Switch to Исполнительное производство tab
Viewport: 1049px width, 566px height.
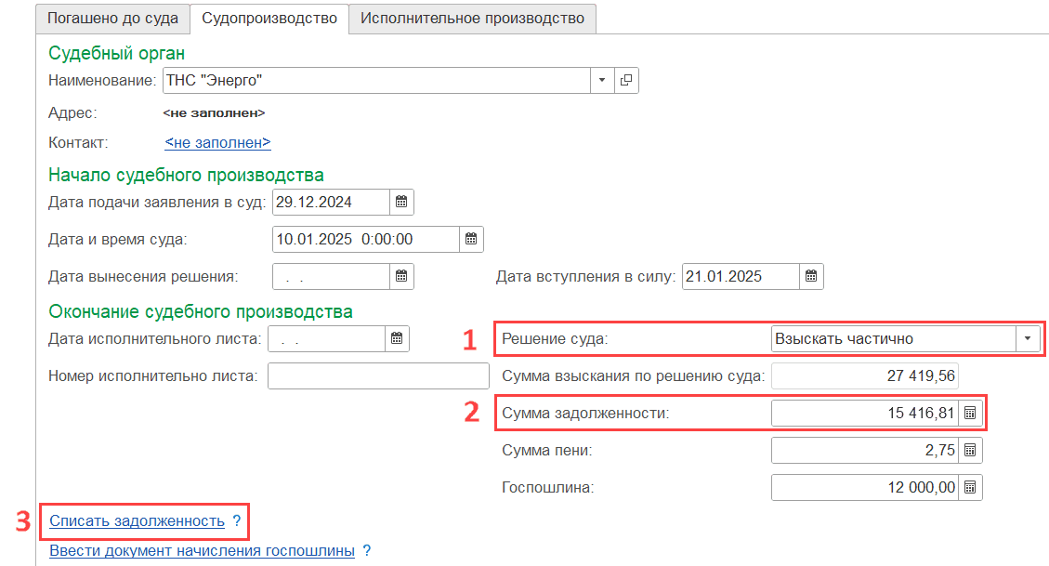(x=472, y=18)
